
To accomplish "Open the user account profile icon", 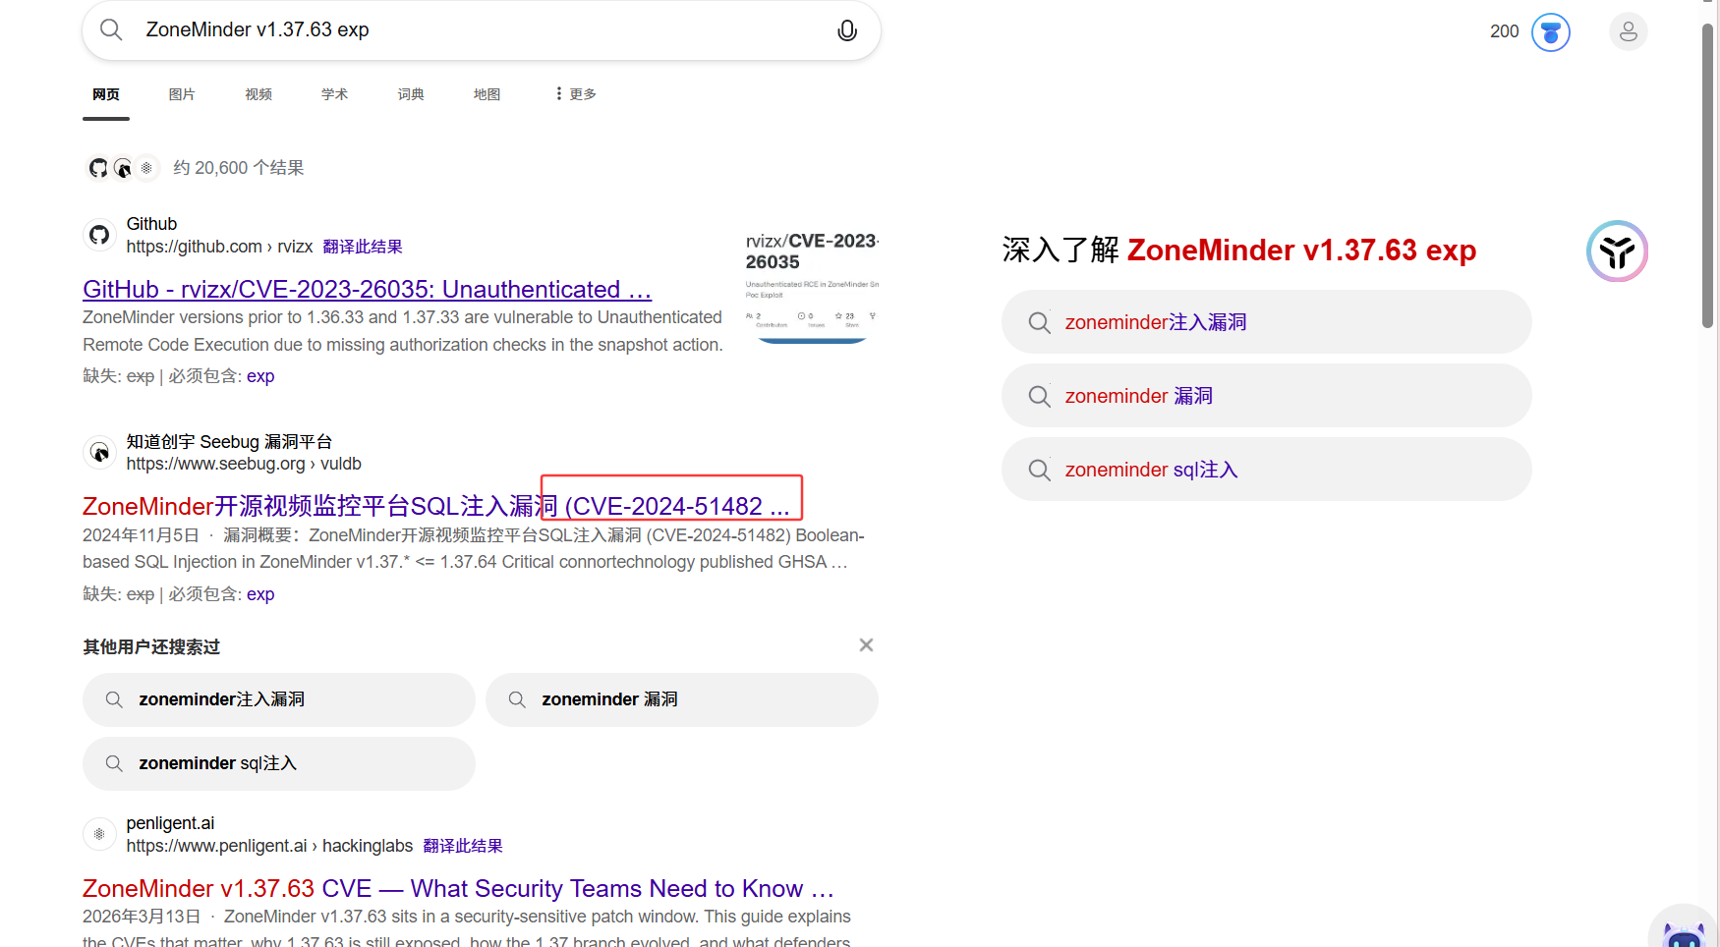I will [x=1628, y=32].
